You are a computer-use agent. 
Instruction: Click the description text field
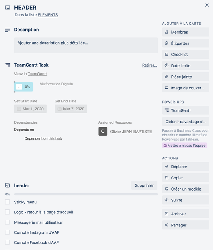click(86, 45)
